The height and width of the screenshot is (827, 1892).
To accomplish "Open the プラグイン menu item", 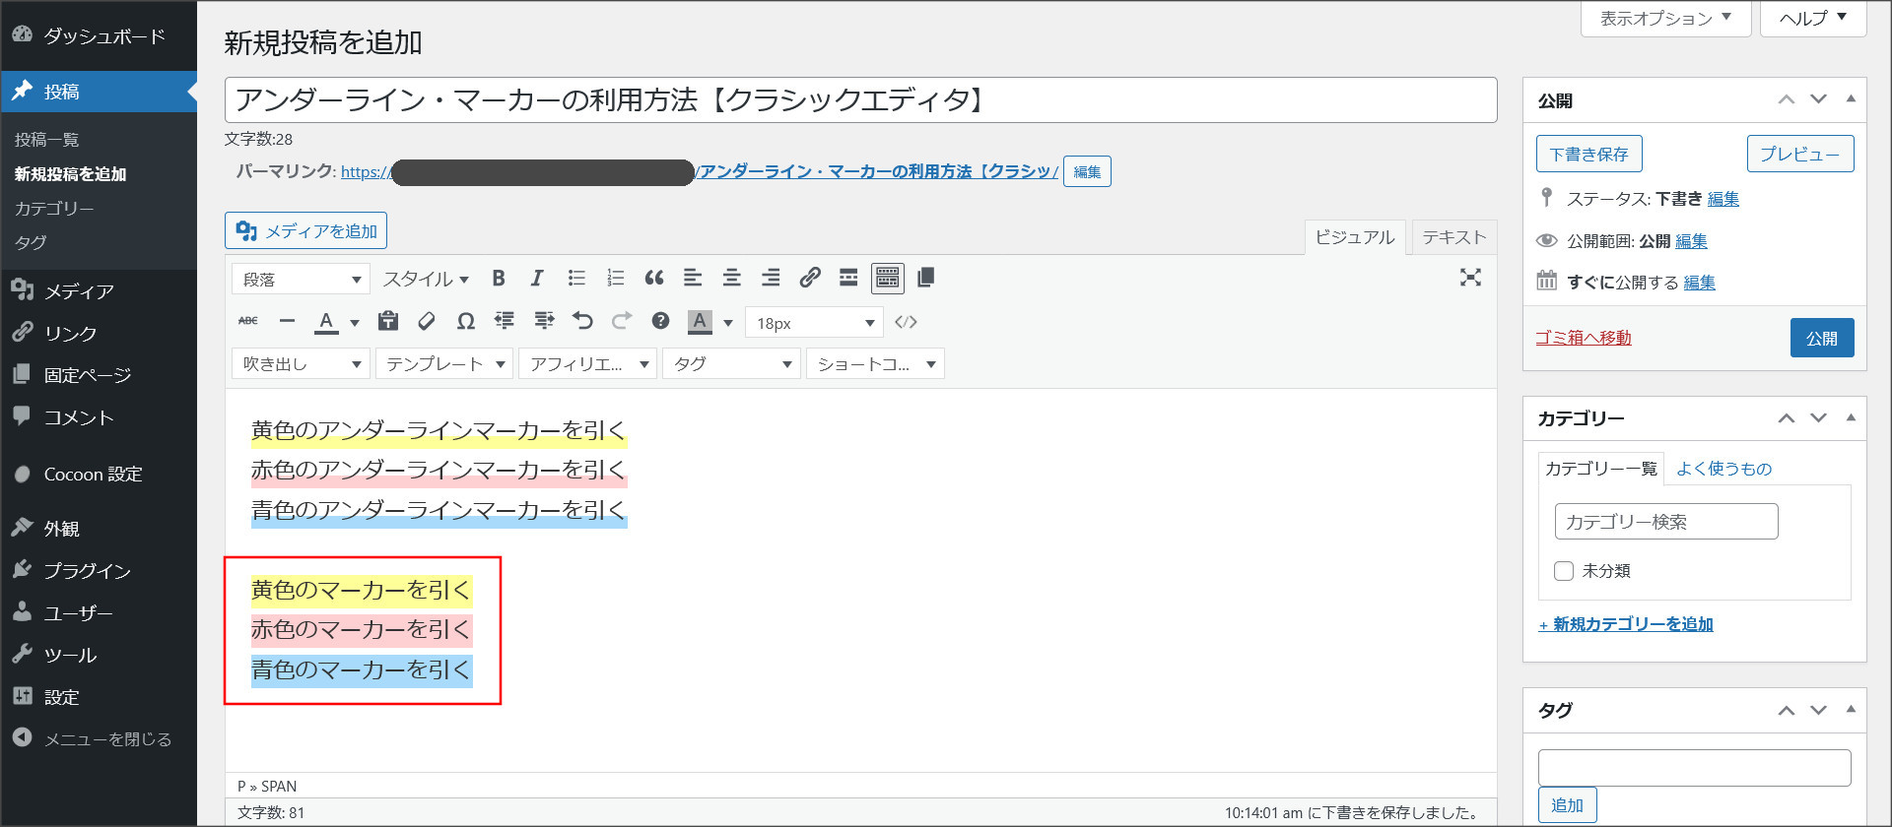I will pyautogui.click(x=99, y=570).
